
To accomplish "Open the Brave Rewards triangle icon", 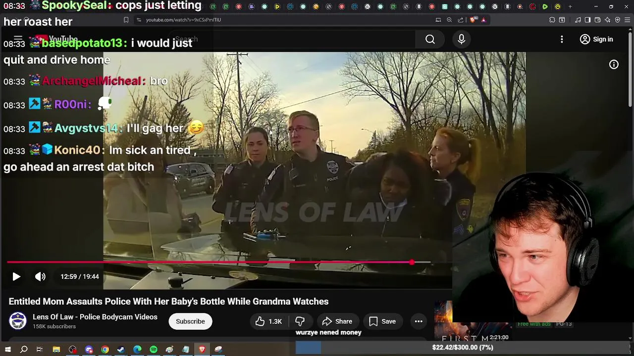I will click(483, 20).
